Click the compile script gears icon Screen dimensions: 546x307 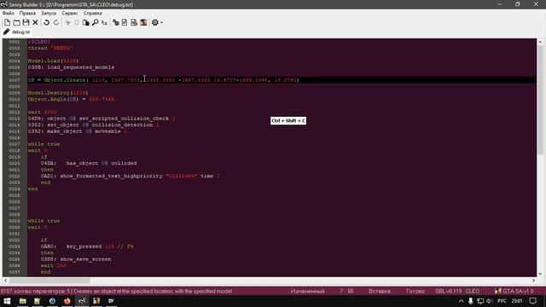pos(116,23)
